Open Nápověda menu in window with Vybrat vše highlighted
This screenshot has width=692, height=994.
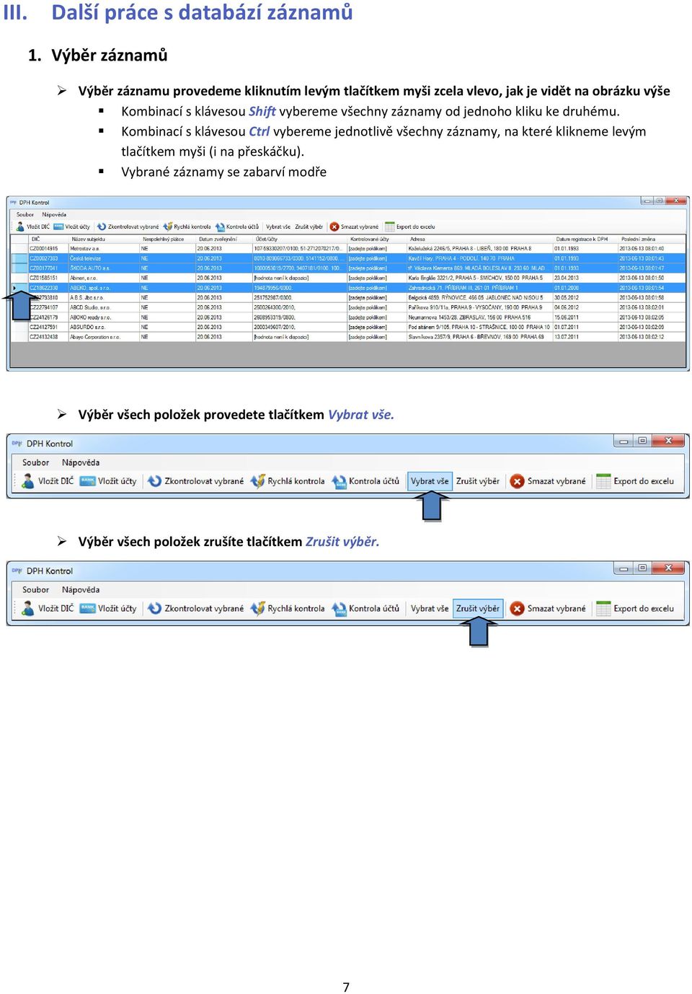coord(81,462)
